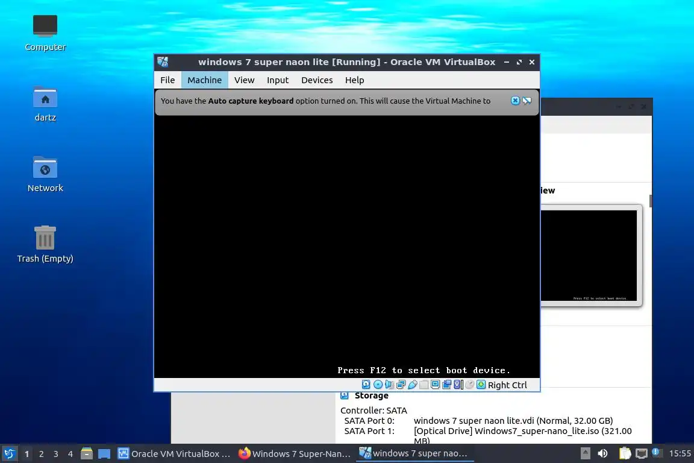Click the VirtualBox window title bar icon
This screenshot has height=463, width=694.
(163, 62)
